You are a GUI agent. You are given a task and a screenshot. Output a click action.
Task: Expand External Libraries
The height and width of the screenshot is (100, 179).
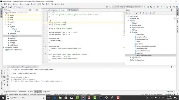4,47
